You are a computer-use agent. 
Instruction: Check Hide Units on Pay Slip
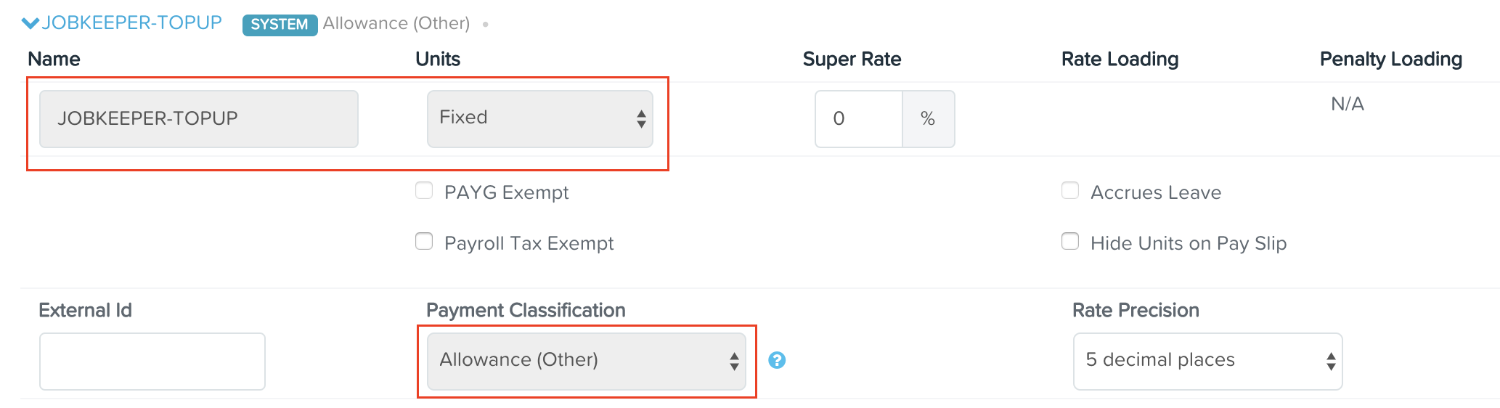tap(1070, 241)
